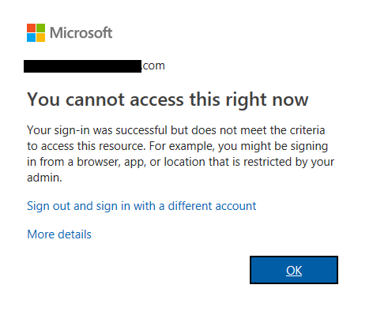Click the gray Microsoft wordmark text
The width and height of the screenshot is (373, 326).
coord(81,33)
